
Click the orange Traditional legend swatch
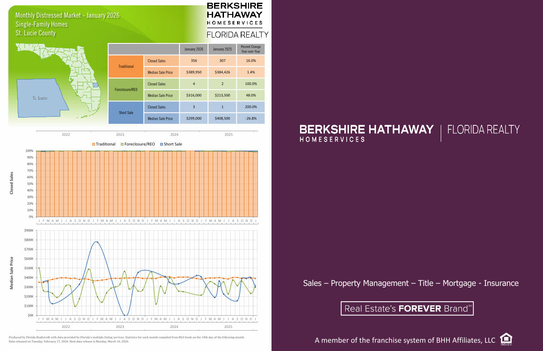coord(94,144)
